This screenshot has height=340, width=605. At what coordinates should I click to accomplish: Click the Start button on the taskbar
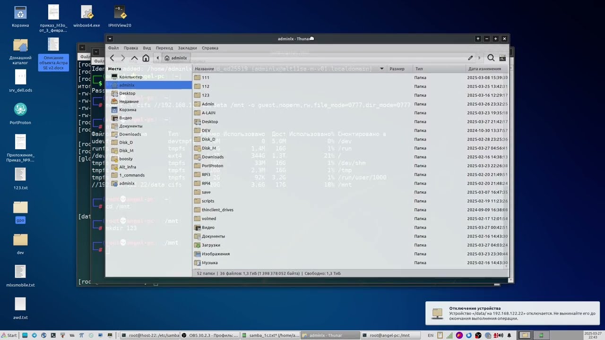point(9,335)
